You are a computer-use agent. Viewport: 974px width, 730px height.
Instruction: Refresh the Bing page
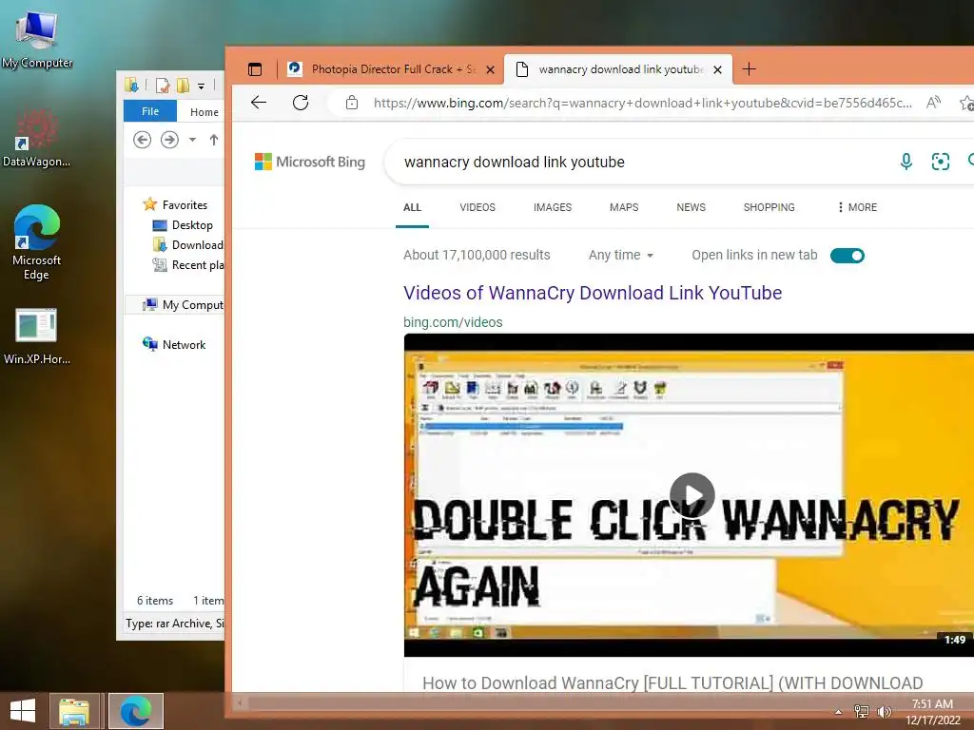tap(301, 103)
